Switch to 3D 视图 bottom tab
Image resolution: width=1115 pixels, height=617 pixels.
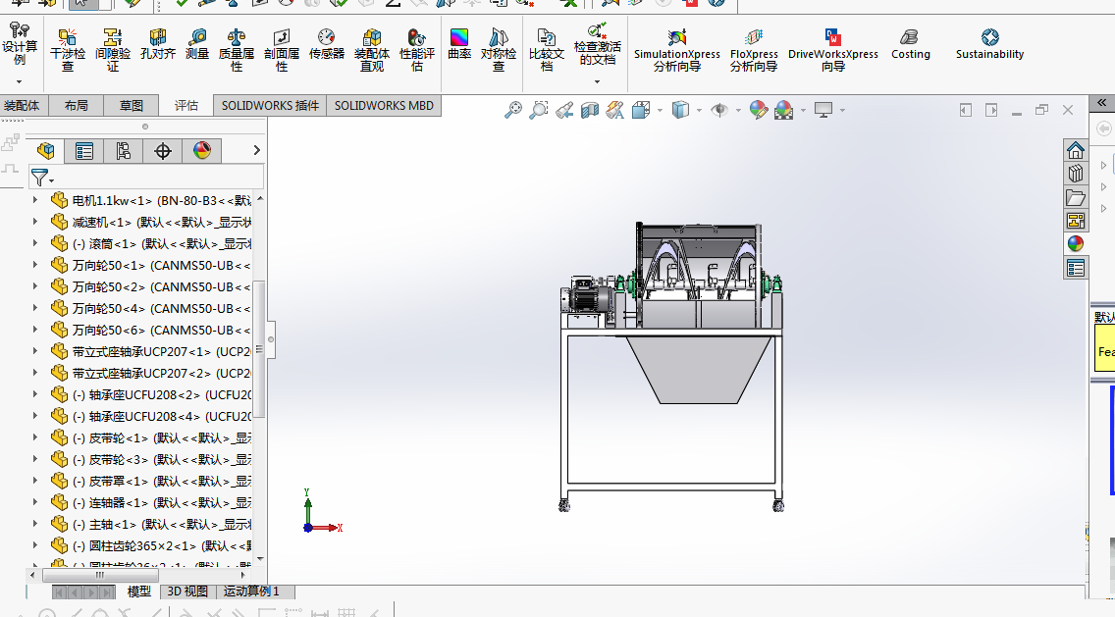pyautogui.click(x=187, y=591)
